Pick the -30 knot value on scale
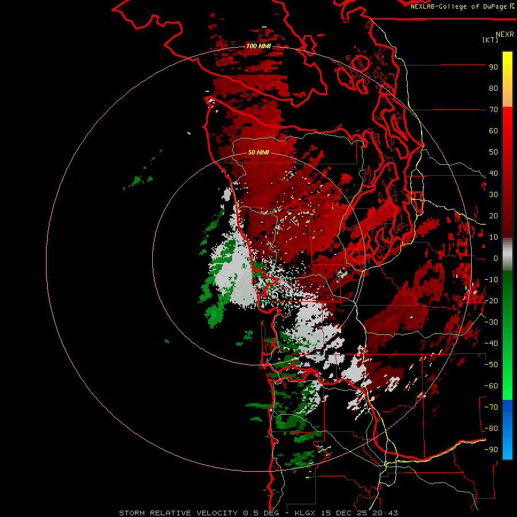 (491, 322)
